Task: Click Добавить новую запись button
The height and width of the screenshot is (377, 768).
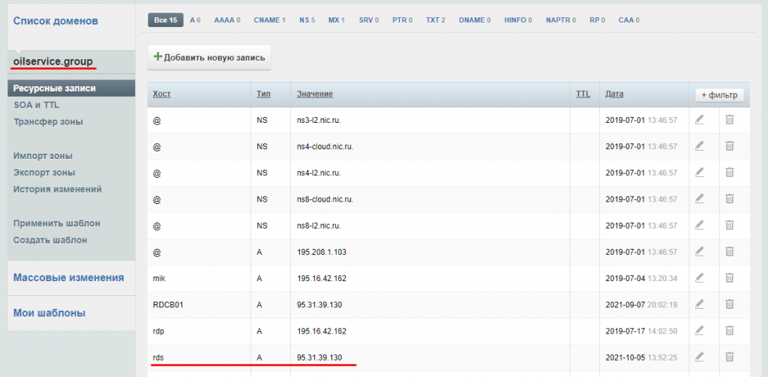Action: tap(210, 57)
